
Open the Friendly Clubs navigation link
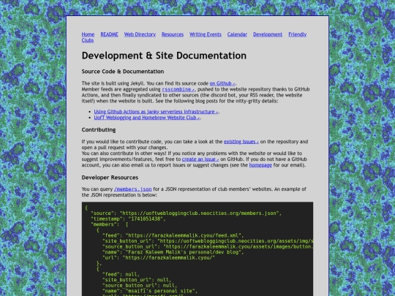[297, 34]
